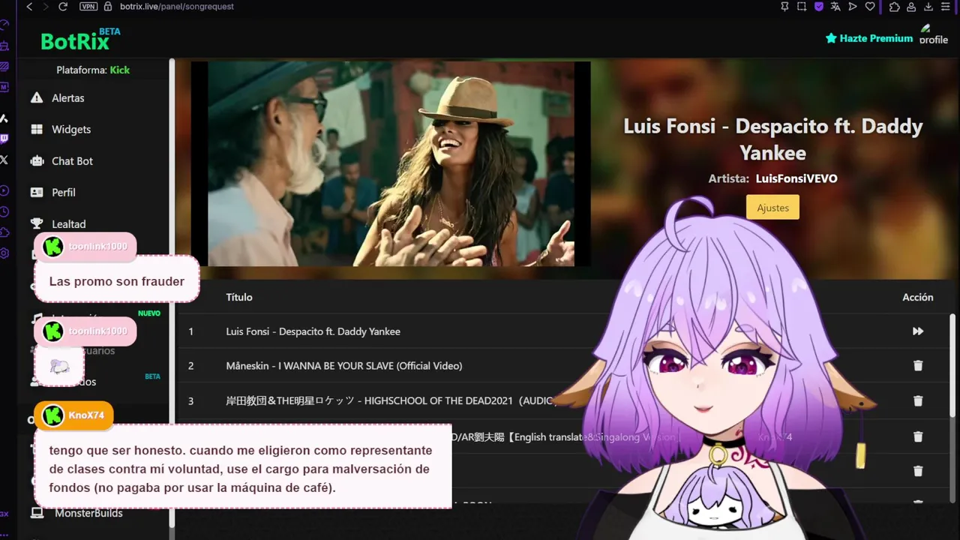Open the settings gear in browser sidebar
Image resolution: width=960 pixels, height=540 pixels.
point(4,253)
